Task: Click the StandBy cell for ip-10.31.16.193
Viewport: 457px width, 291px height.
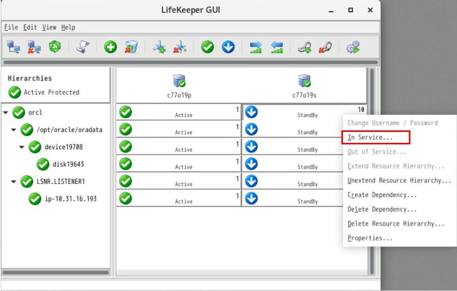Action: click(x=293, y=198)
